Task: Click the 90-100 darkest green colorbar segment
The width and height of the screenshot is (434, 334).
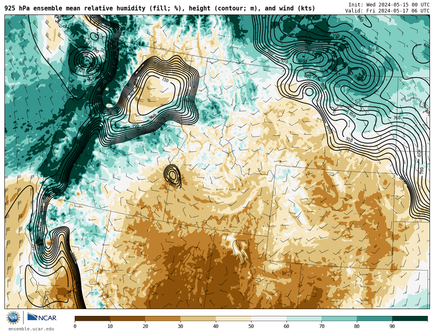Action: (x=410, y=318)
